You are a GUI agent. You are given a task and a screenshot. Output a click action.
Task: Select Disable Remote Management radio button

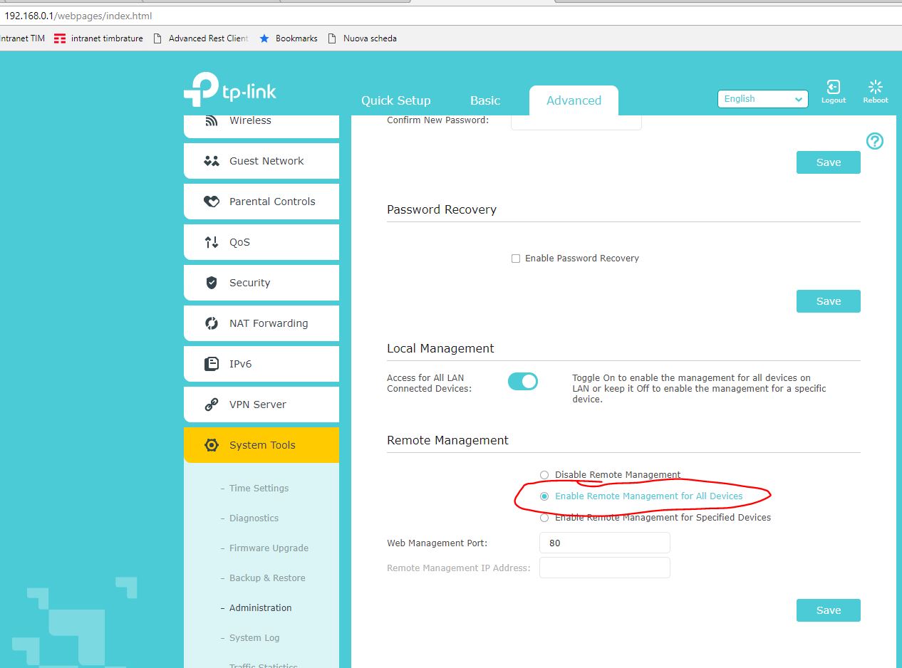click(544, 475)
